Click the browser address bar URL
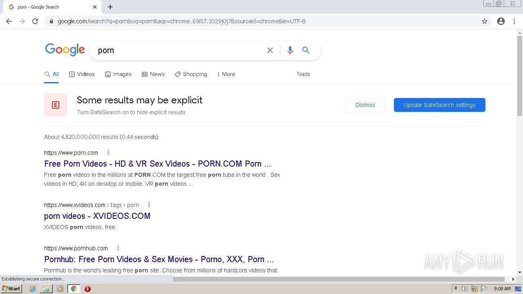 point(181,21)
